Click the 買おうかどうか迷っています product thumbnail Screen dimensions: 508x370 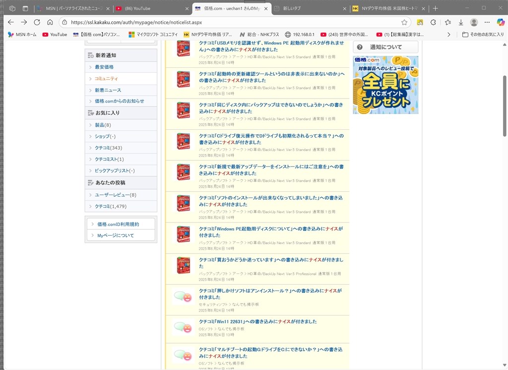(x=184, y=265)
